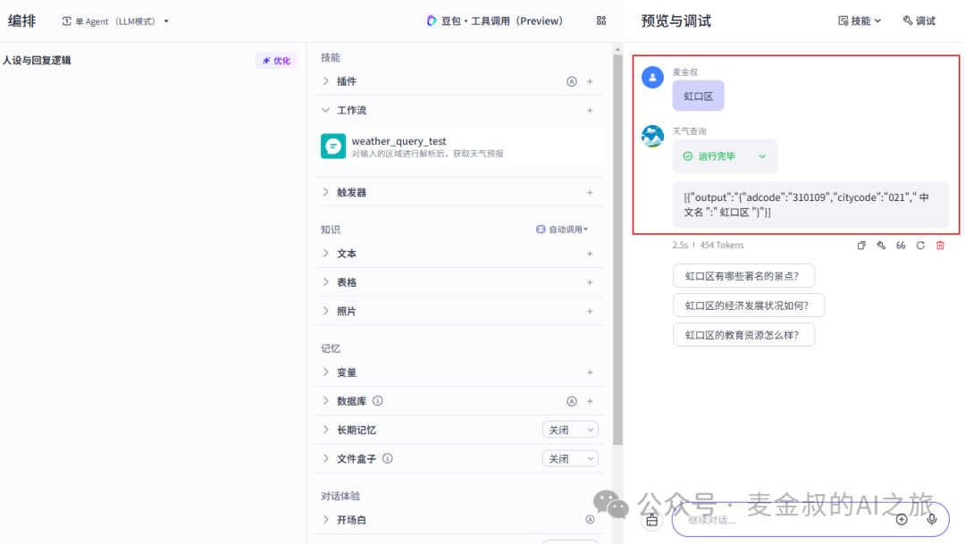Click the 天气查询 bot avatar
The image size is (965, 544).
pyautogui.click(x=652, y=136)
